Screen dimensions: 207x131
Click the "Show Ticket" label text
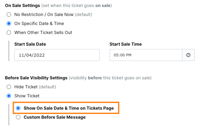click(x=27, y=96)
